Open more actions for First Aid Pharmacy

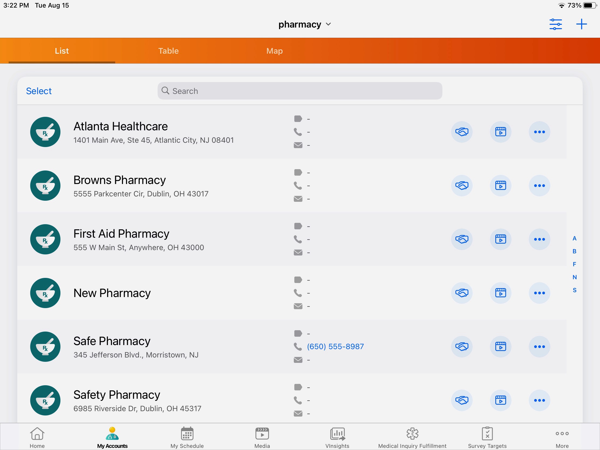pos(539,239)
